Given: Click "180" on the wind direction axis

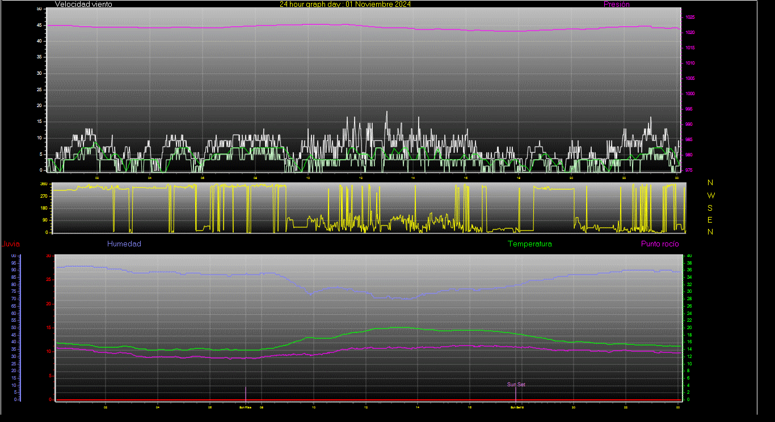Looking at the screenshot, I should (x=44, y=208).
